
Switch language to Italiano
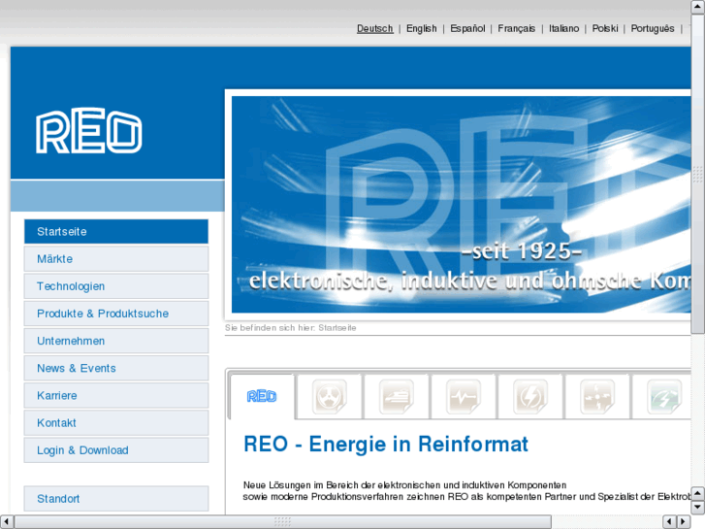pos(563,28)
